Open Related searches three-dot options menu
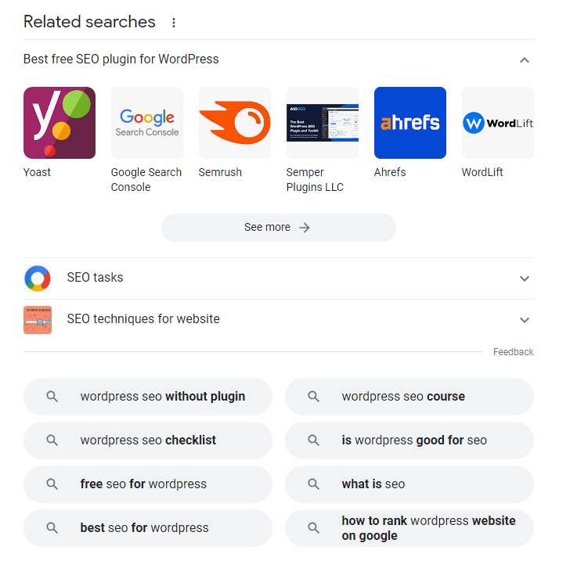This screenshot has height=561, width=588. click(x=174, y=23)
